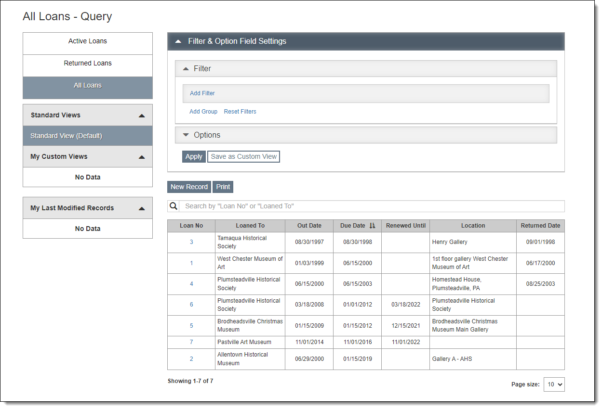Expand the Options section
This screenshot has width=602, height=409.
(186, 135)
